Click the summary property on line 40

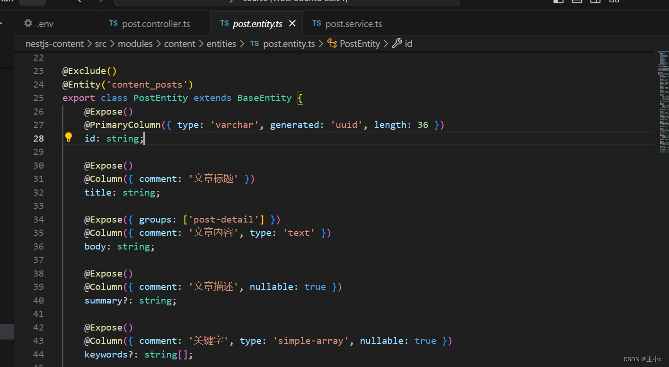click(x=104, y=301)
